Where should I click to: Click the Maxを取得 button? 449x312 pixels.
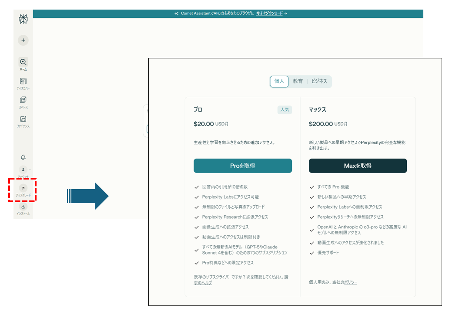[x=358, y=166]
